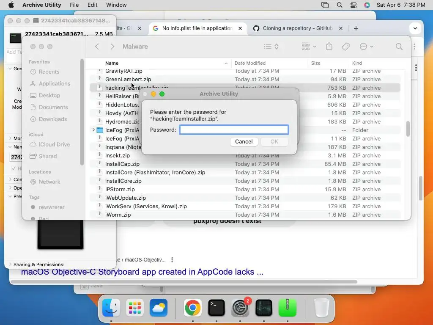Click the Archive Utility icon in the Dock
This screenshot has height=325, width=433.
[x=288, y=307]
